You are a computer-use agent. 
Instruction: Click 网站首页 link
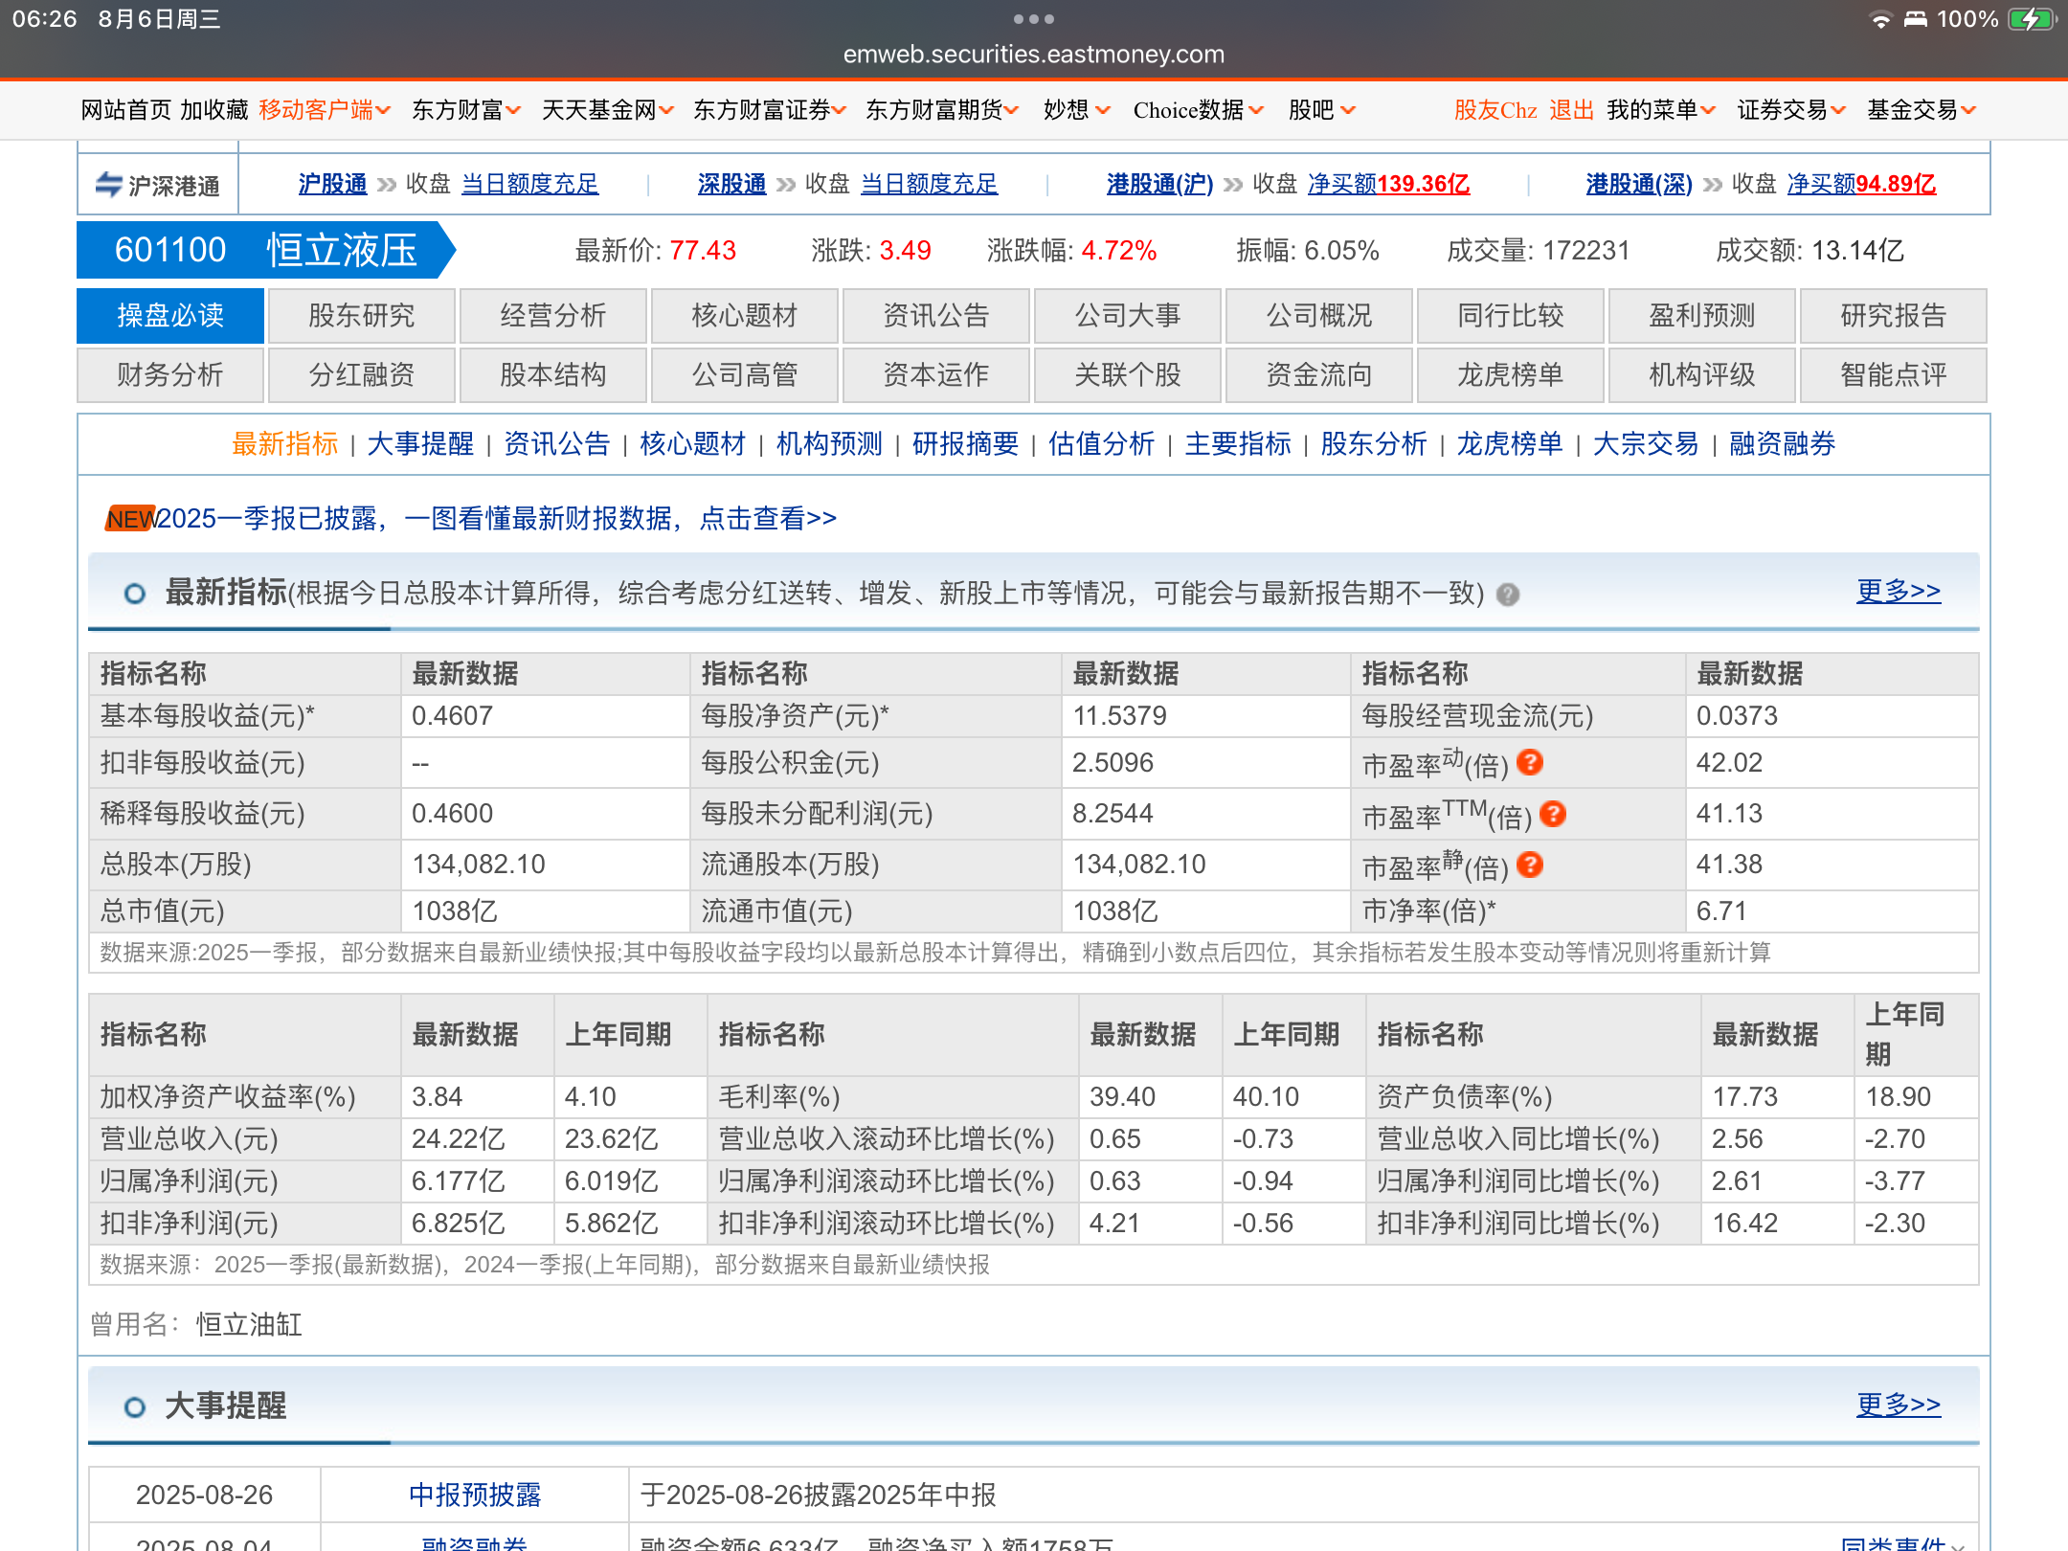click(126, 110)
